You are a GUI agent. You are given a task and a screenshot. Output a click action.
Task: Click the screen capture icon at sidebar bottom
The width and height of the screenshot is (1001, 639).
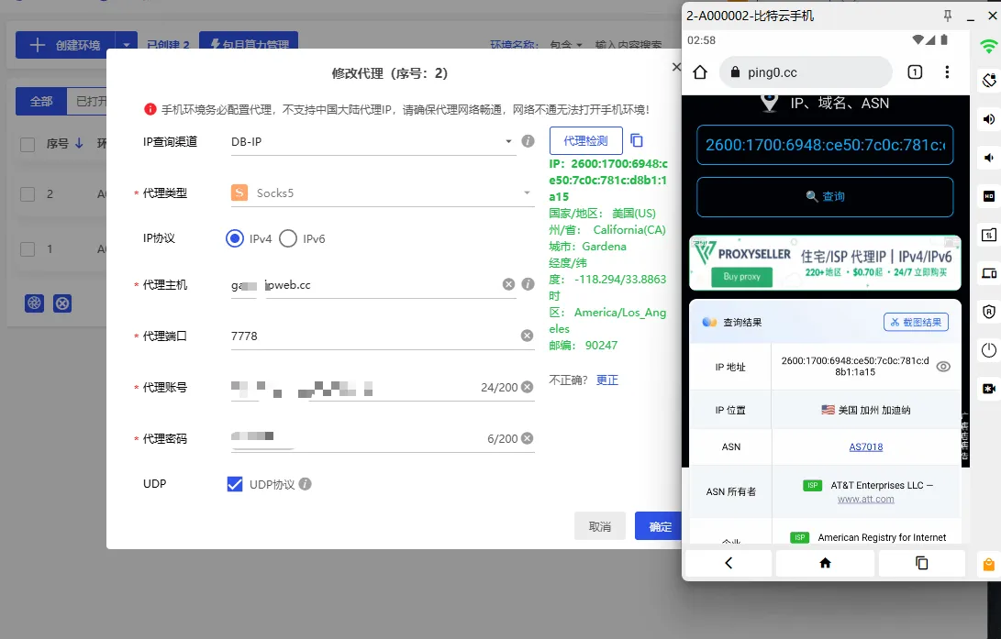pos(988,388)
